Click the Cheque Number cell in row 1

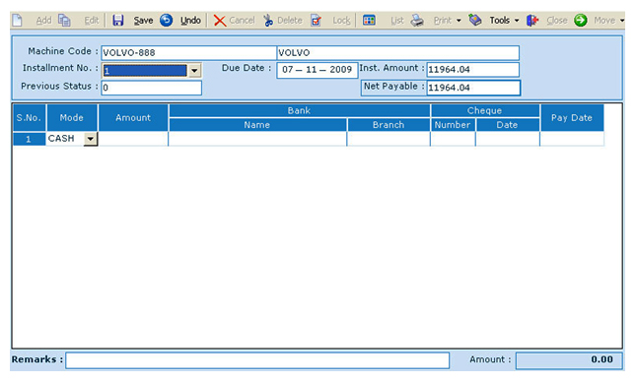pos(453,139)
